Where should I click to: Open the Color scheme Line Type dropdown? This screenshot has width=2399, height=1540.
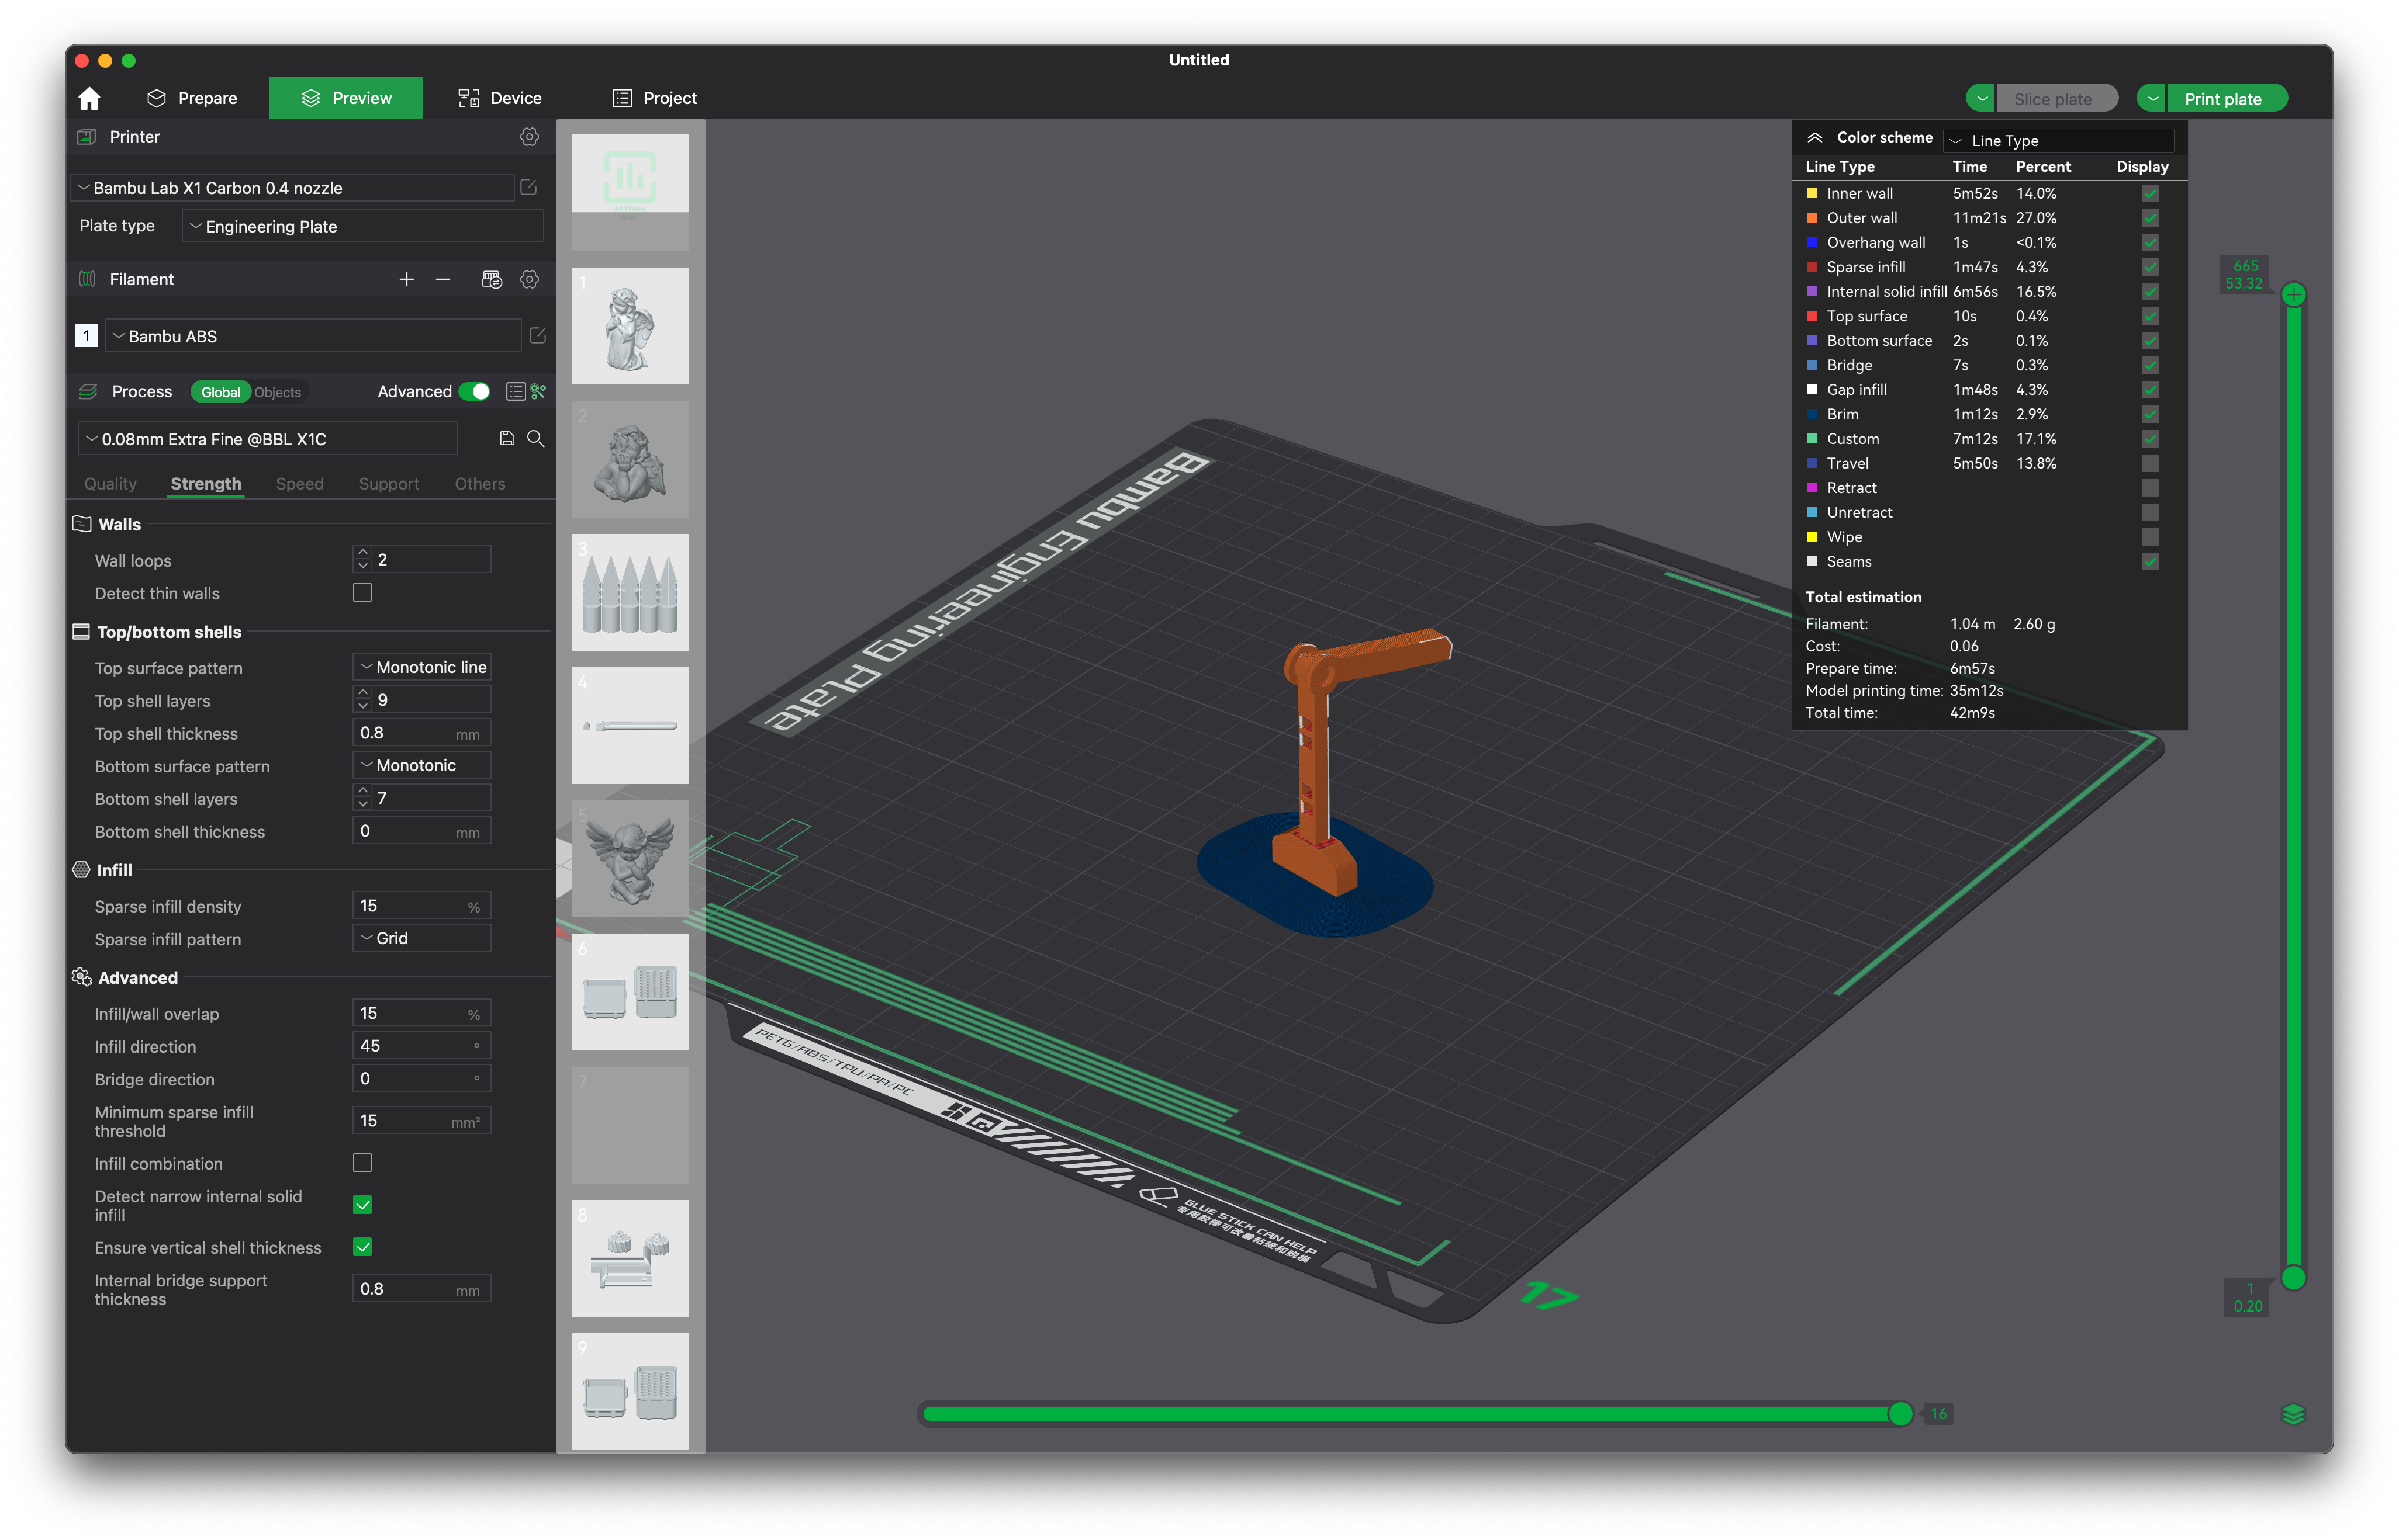pyautogui.click(x=2058, y=140)
